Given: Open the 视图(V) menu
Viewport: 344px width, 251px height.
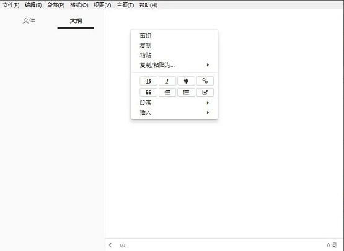Looking at the screenshot, I should click(x=102, y=5).
